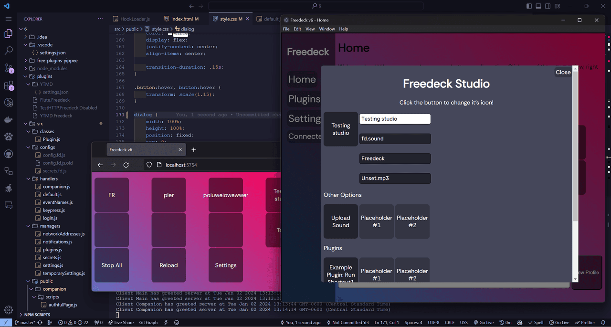This screenshot has height=327, width=611.
Task: Reload page in Freedeck v6 browser
Action: 126,165
